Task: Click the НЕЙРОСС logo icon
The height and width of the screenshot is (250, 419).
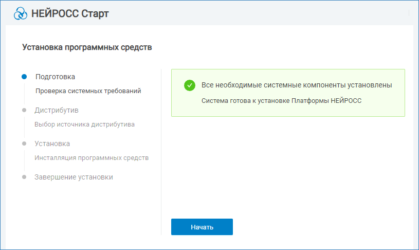Action: pos(21,13)
